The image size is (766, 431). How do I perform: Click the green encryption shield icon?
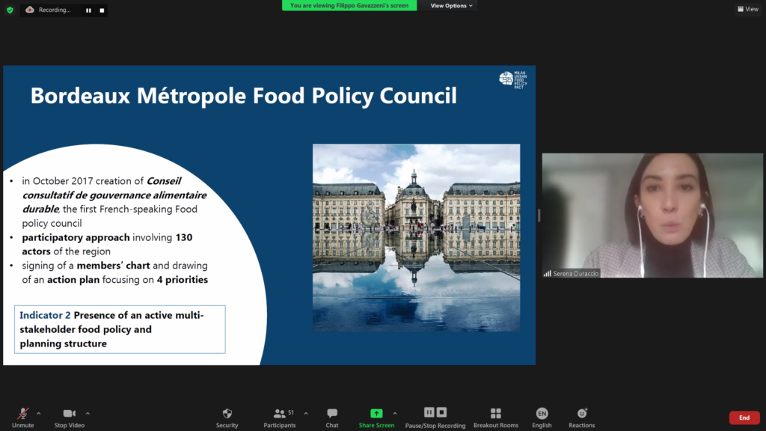pos(10,10)
